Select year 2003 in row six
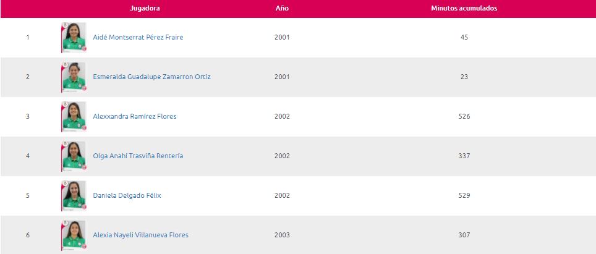 (x=282, y=235)
